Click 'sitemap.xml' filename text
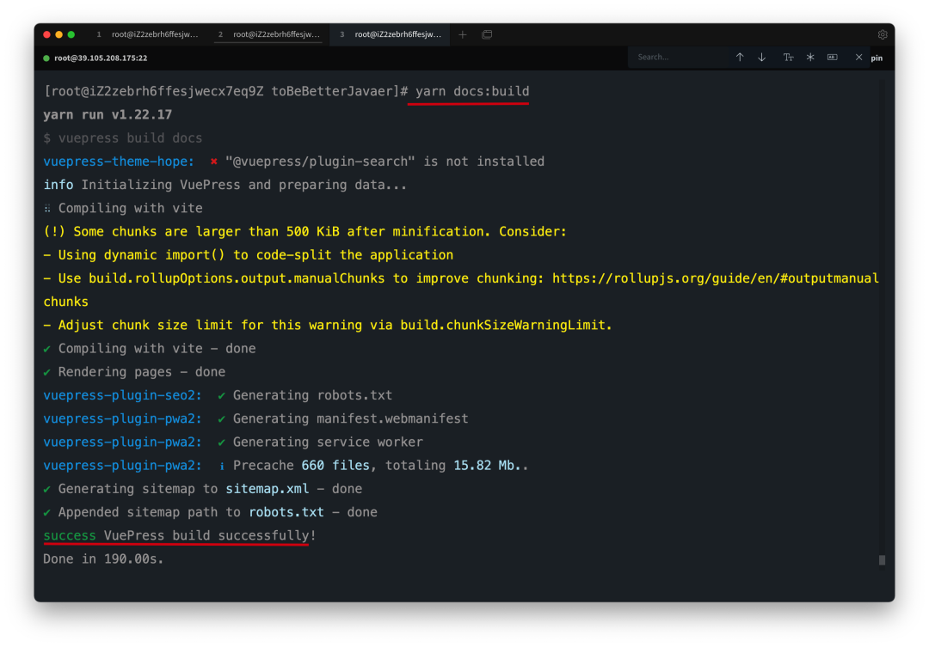This screenshot has width=929, height=647. [x=268, y=489]
